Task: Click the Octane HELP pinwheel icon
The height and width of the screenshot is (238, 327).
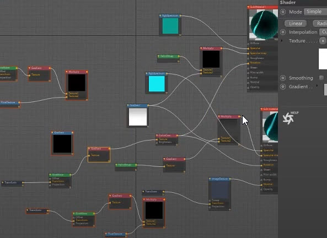Action: (x=288, y=118)
